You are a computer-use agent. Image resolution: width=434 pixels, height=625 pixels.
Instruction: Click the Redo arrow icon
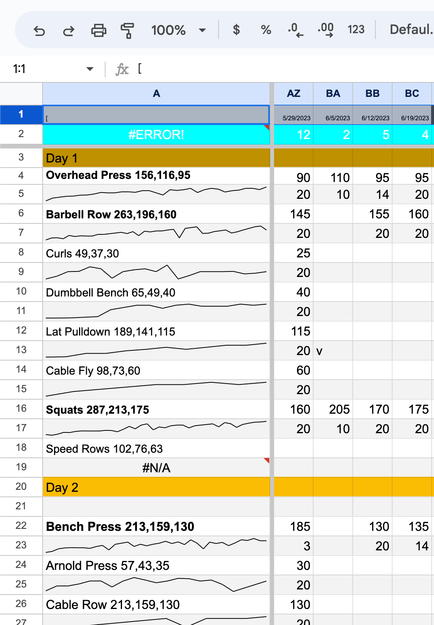[69, 30]
